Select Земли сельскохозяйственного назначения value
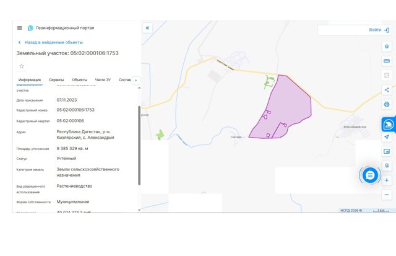This screenshot has height=256, width=396. point(88,172)
